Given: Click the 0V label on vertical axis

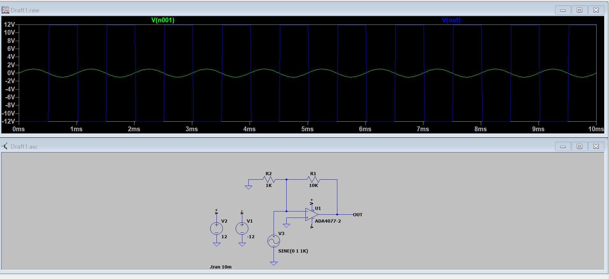Looking at the screenshot, I should [x=11, y=73].
